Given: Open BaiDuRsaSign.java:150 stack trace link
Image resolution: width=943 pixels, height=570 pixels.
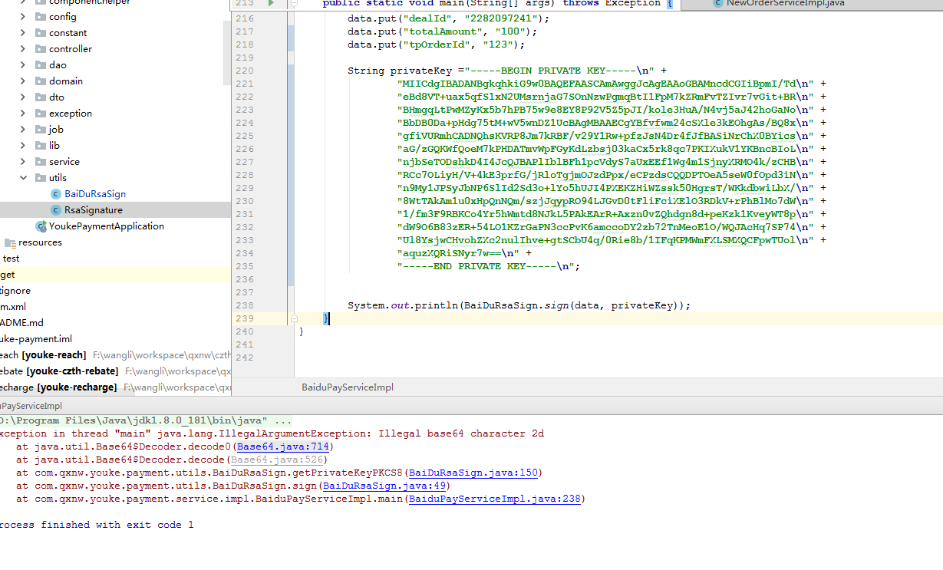Looking at the screenshot, I should pos(474,473).
